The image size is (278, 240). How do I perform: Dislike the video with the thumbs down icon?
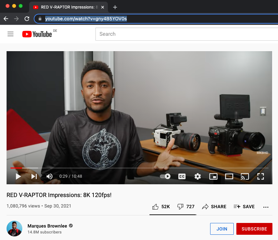tap(180, 207)
